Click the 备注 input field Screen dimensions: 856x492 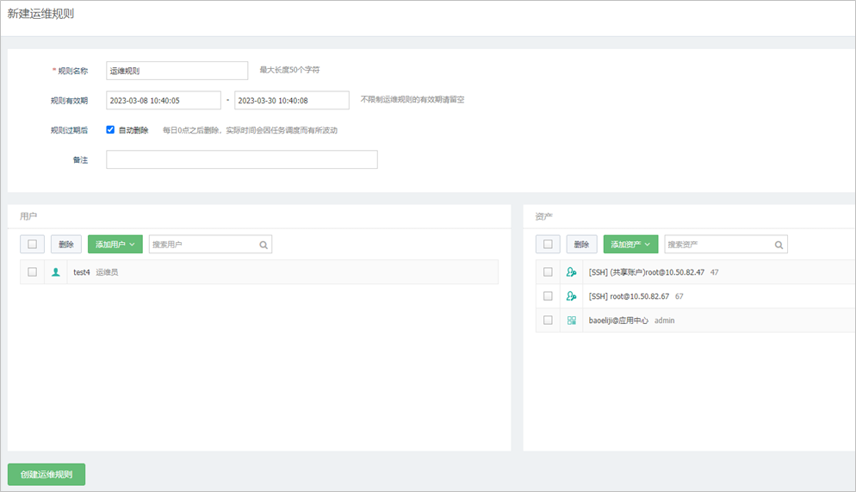point(242,159)
